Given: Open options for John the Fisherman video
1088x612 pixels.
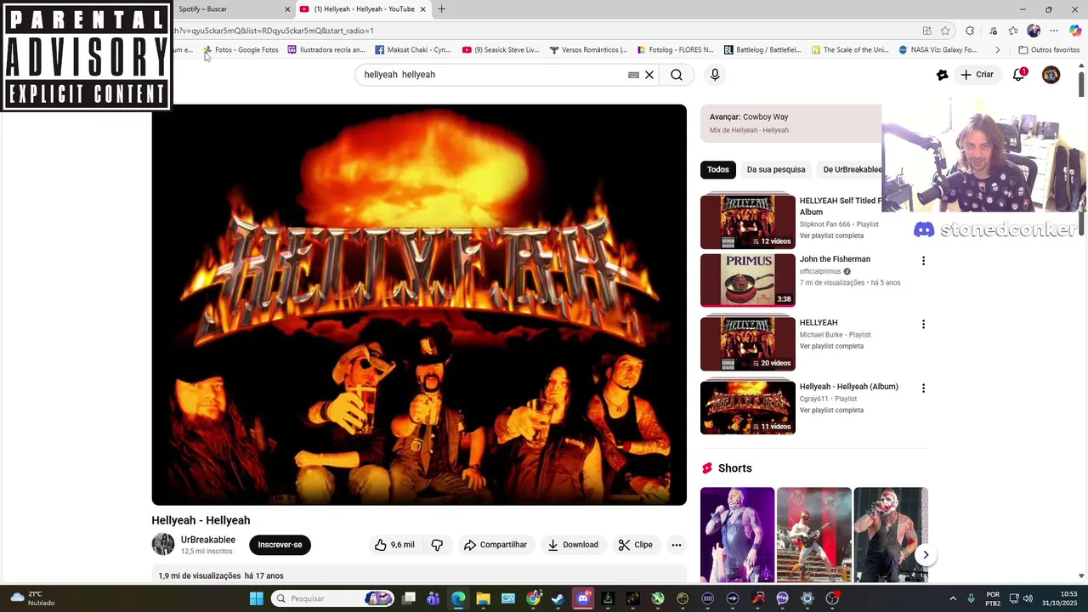Looking at the screenshot, I should (923, 261).
